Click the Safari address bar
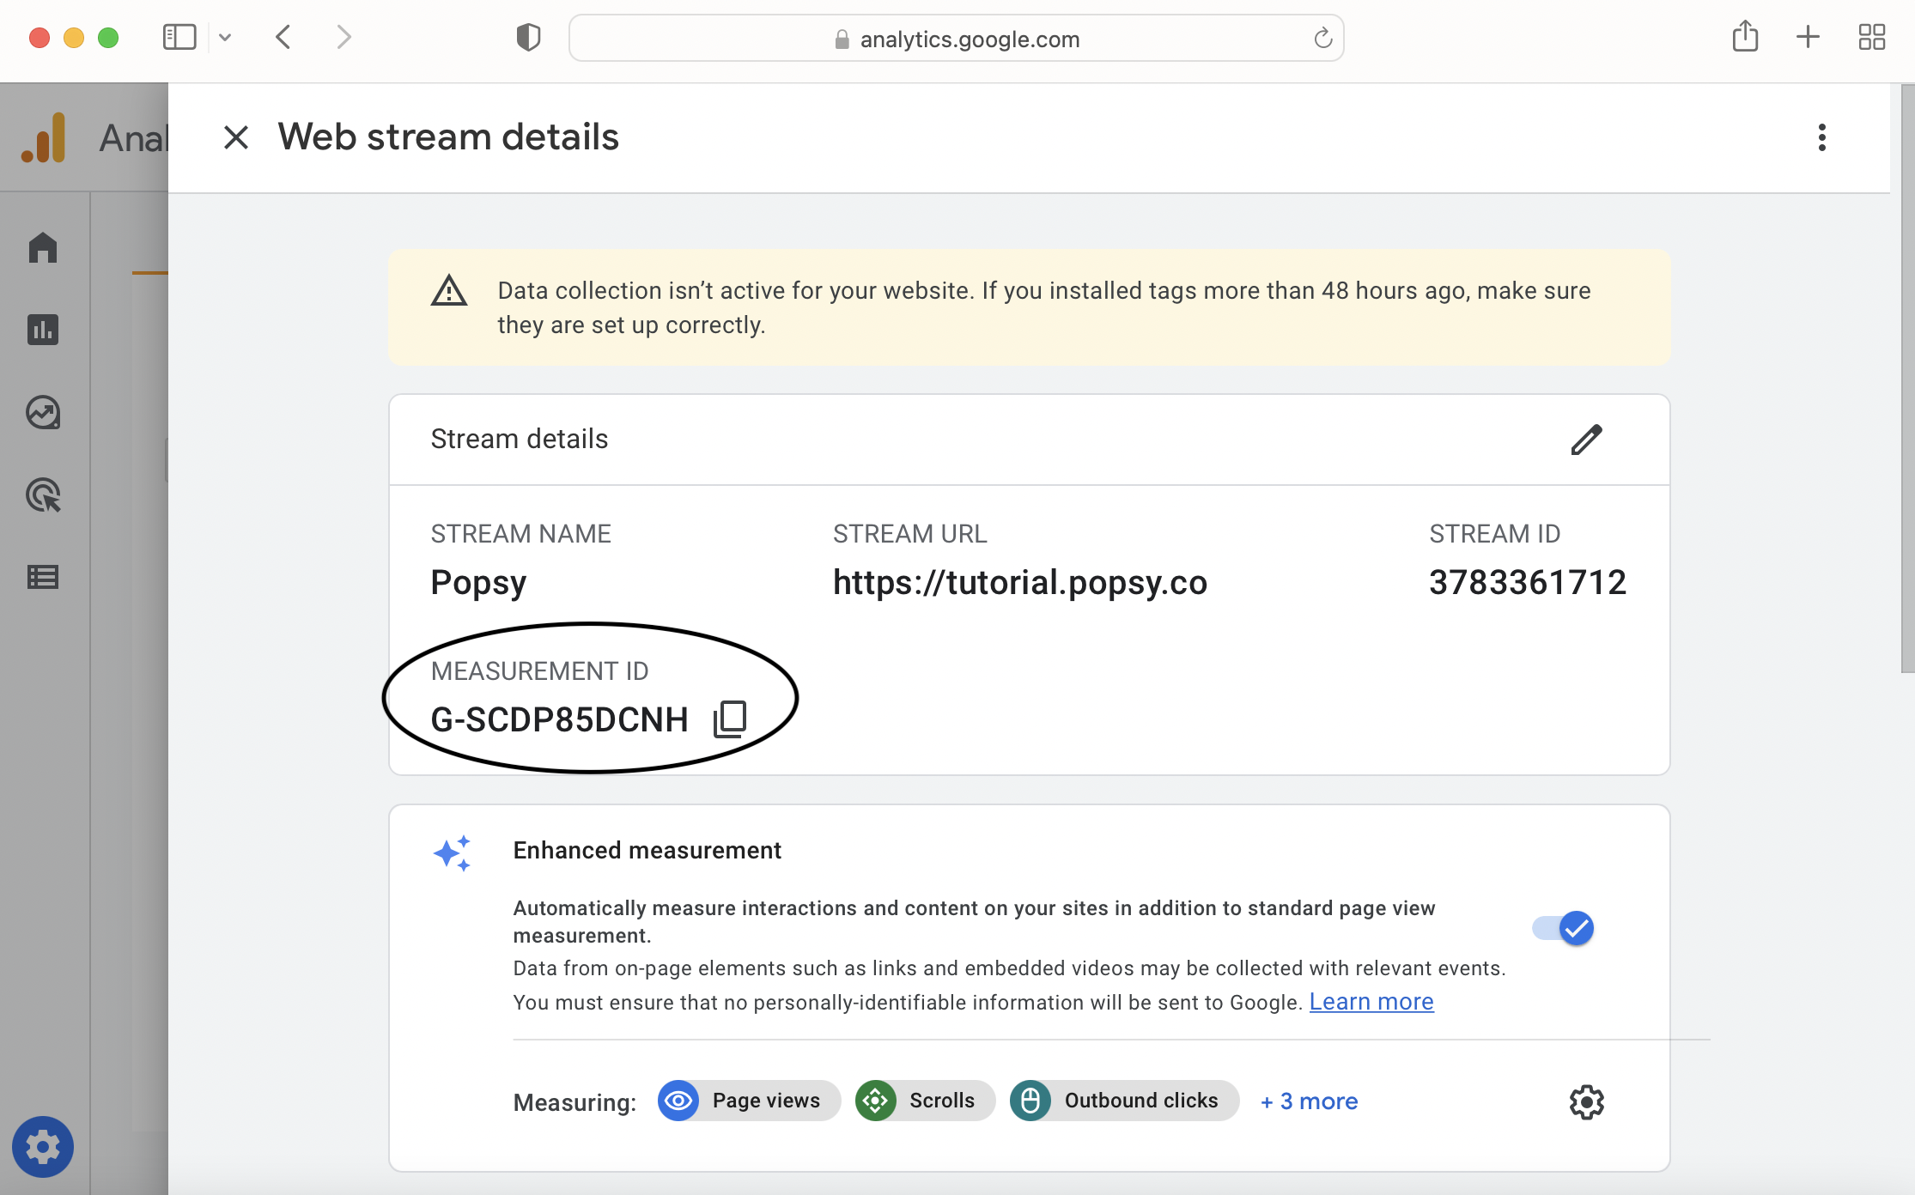Image resolution: width=1915 pixels, height=1195 pixels. click(956, 39)
